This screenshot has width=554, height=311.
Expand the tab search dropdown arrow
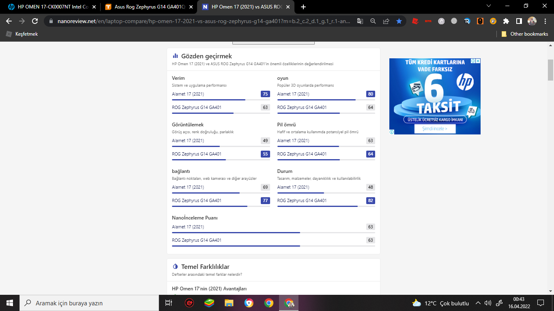[x=489, y=6]
